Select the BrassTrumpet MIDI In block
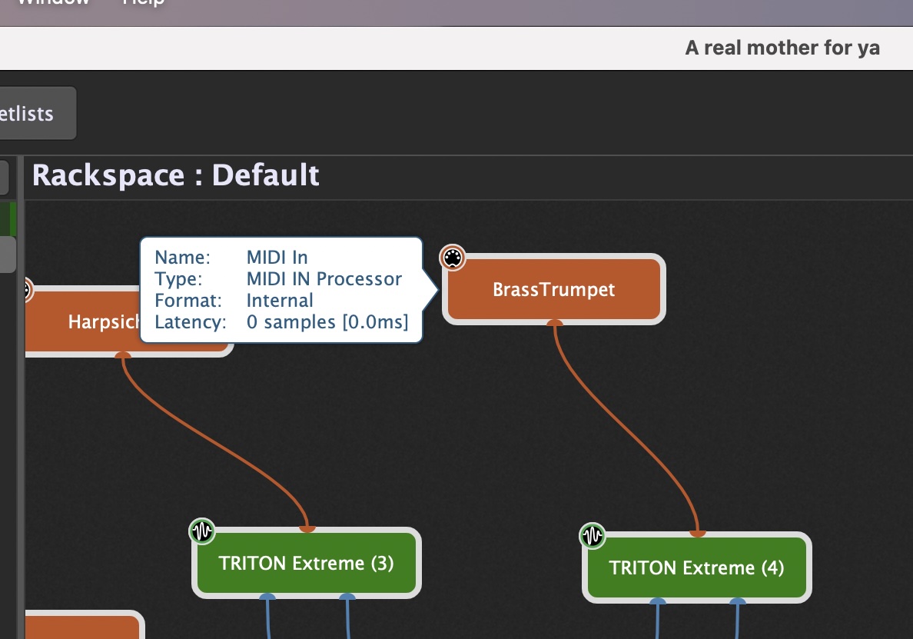Screen dimensions: 913x639 point(554,289)
